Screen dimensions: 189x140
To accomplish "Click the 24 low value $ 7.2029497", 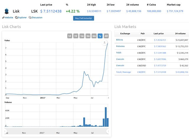I will pos(114,11).
